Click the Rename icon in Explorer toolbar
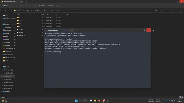This screenshot has height=103, width=184. [26, 6]
